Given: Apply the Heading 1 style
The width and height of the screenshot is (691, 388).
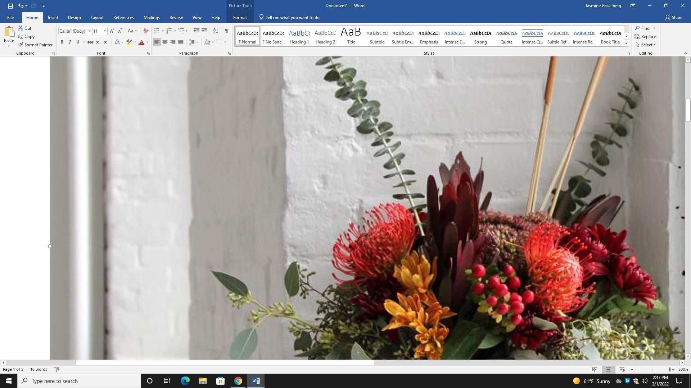Looking at the screenshot, I should [x=299, y=36].
